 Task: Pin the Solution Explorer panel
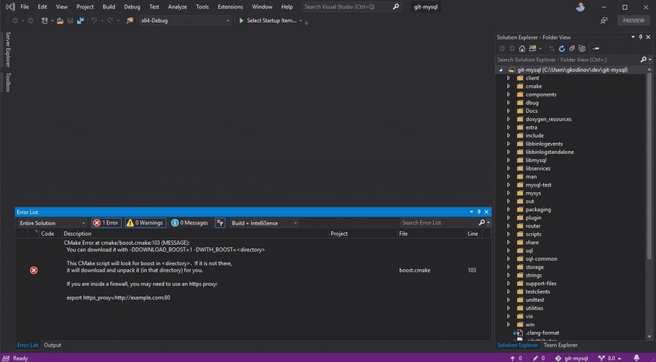click(x=641, y=37)
